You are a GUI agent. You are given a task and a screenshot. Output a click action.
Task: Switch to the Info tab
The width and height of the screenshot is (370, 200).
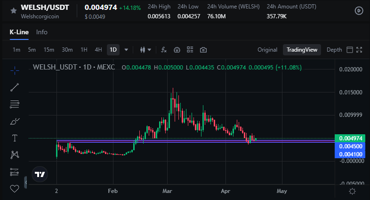tap(42, 32)
